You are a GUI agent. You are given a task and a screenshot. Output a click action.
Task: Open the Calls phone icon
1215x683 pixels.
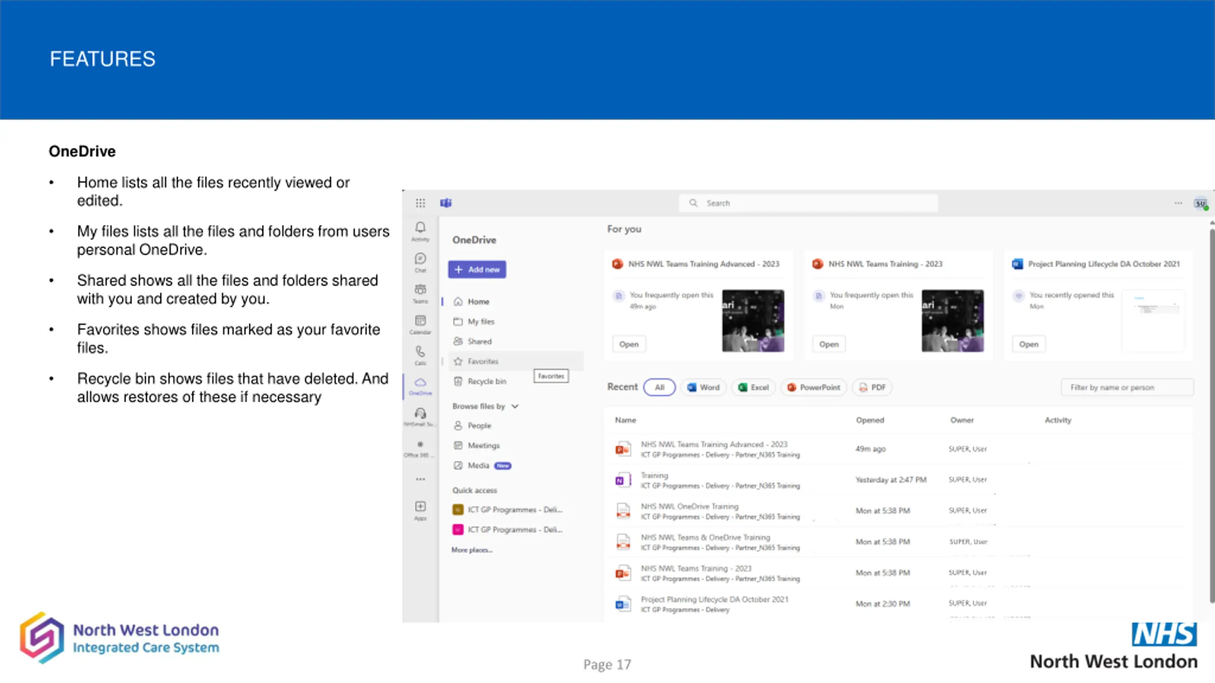(420, 356)
